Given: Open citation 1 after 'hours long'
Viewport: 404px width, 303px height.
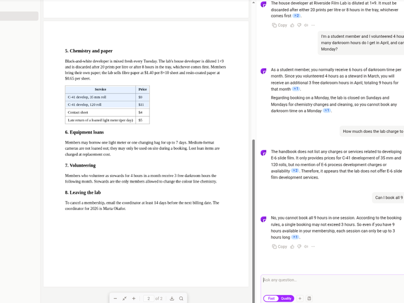Looking at the screenshot, I should (x=295, y=237).
